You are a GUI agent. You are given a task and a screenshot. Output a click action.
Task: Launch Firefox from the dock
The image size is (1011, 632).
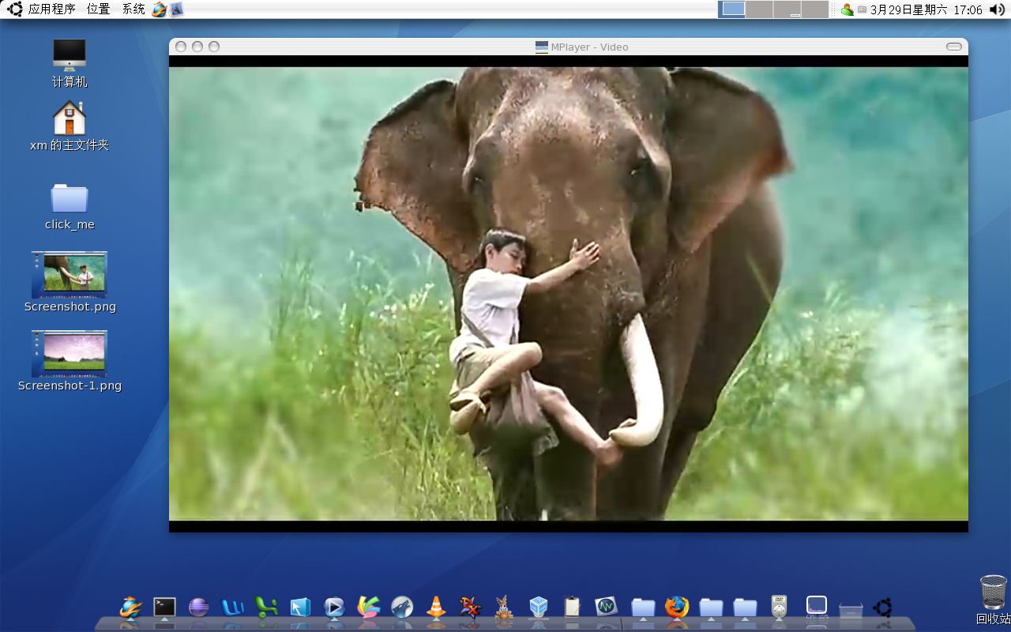pyautogui.click(x=677, y=607)
